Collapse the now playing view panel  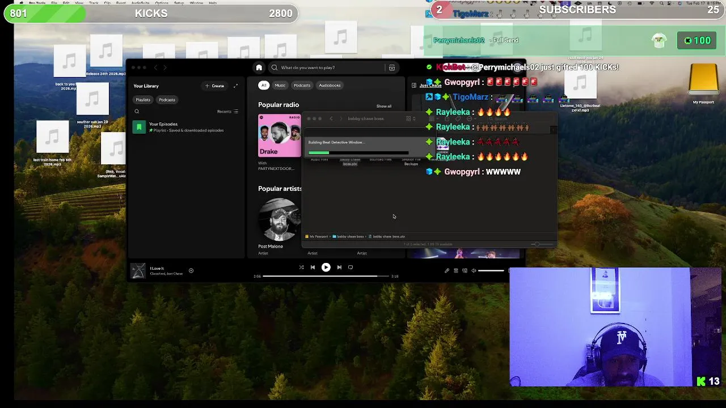(413, 86)
